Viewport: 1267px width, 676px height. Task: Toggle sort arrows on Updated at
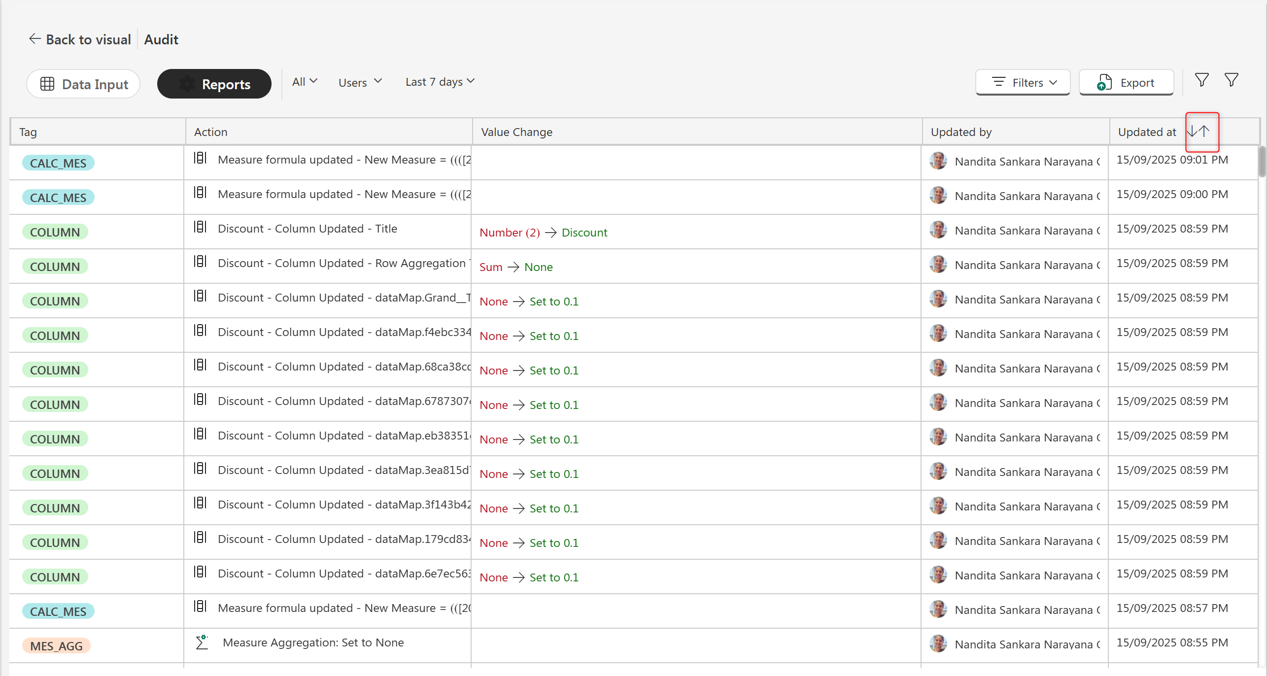pos(1198,132)
